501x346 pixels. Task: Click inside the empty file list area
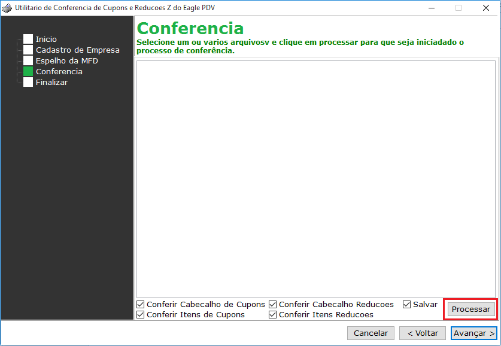(315, 179)
